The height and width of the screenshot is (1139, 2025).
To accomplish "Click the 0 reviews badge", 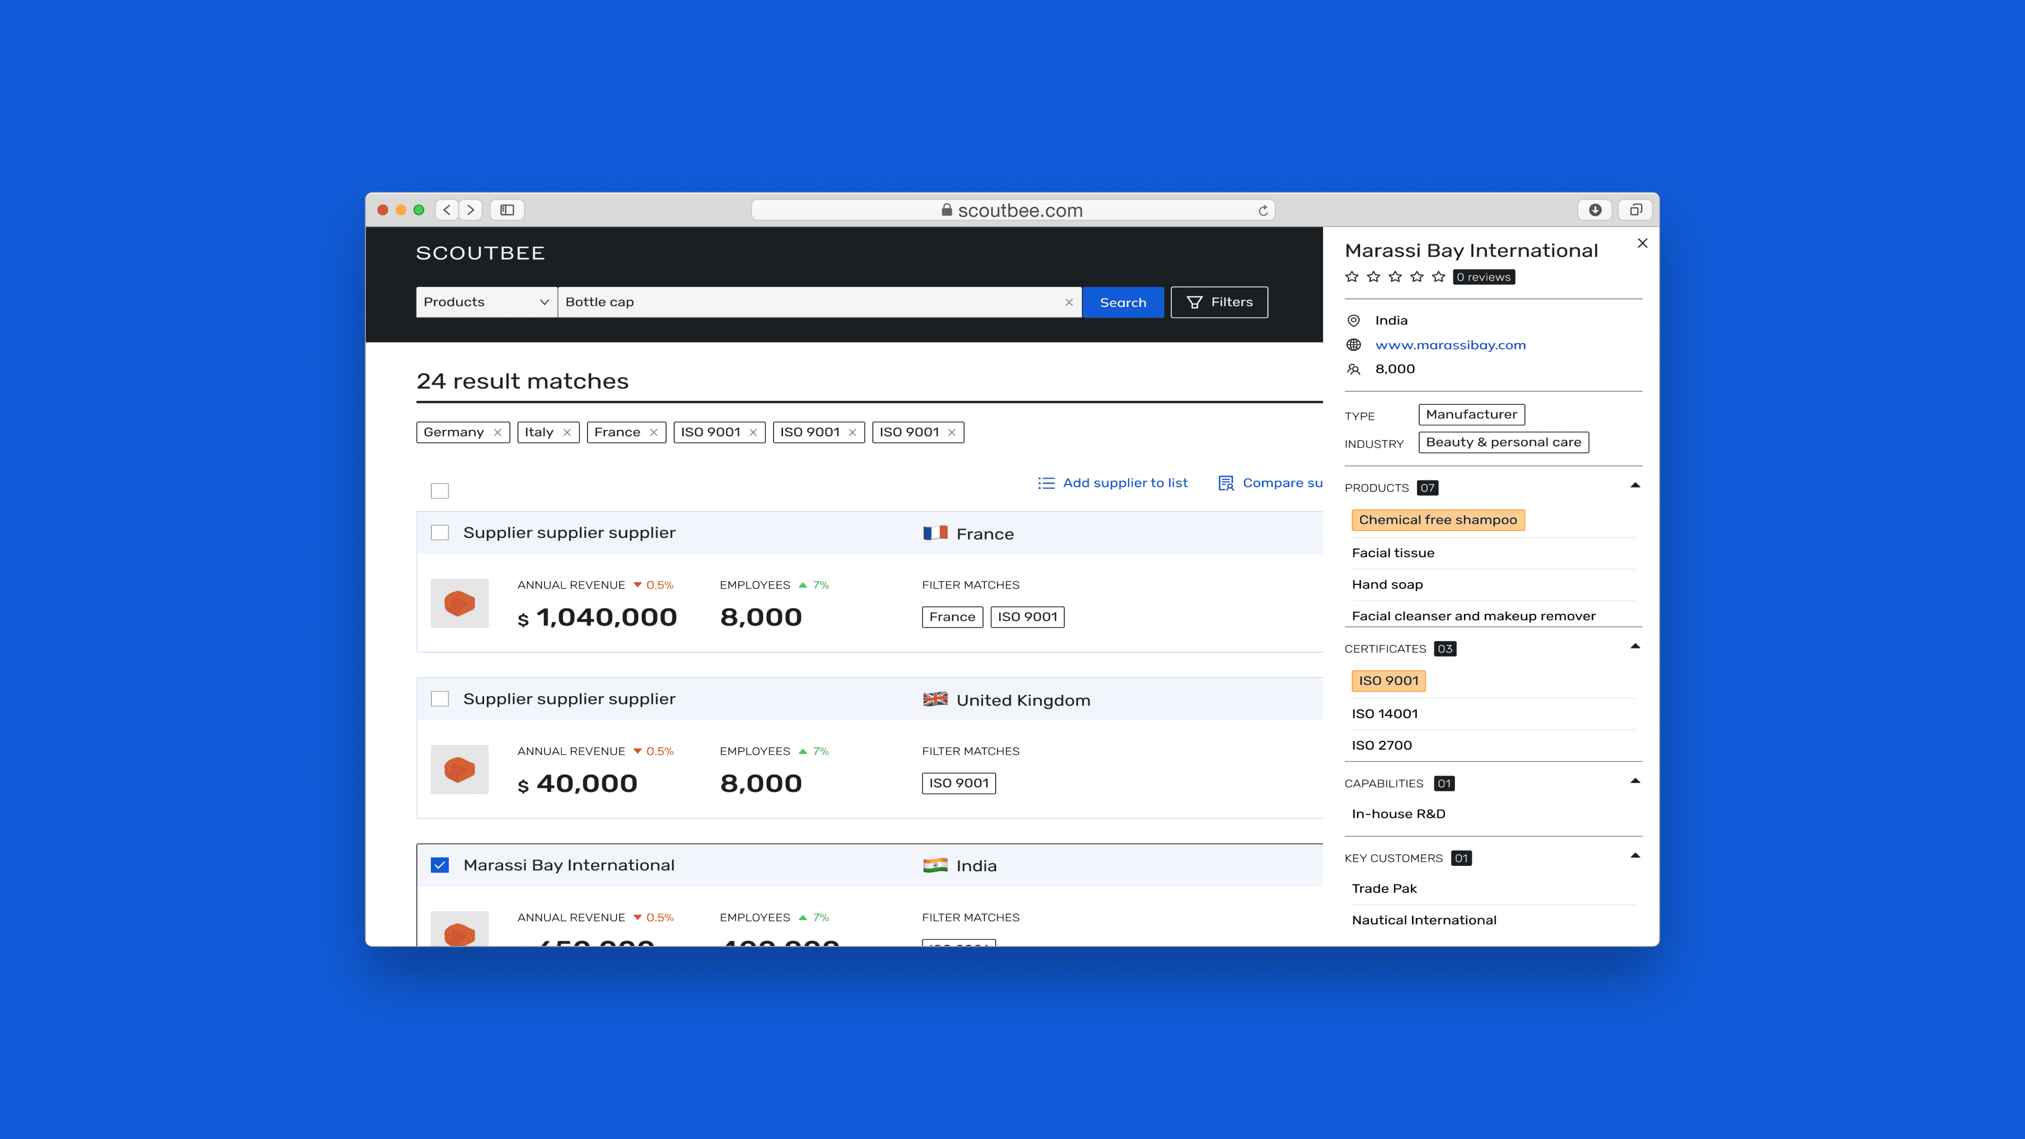I will (1483, 277).
